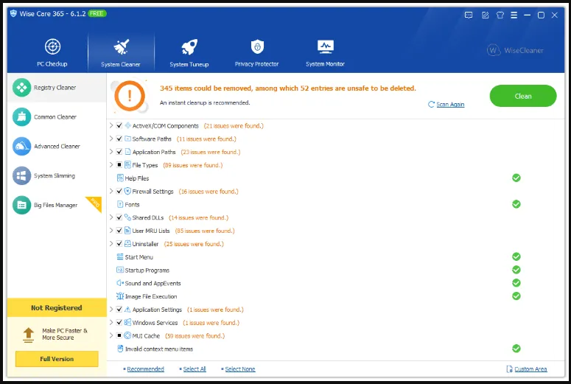Select System Slimming sidebar icon
This screenshot has height=384, width=571.
pyautogui.click(x=22, y=175)
